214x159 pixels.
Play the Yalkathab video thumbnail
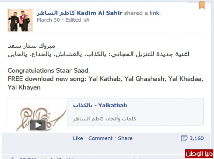[38, 125]
